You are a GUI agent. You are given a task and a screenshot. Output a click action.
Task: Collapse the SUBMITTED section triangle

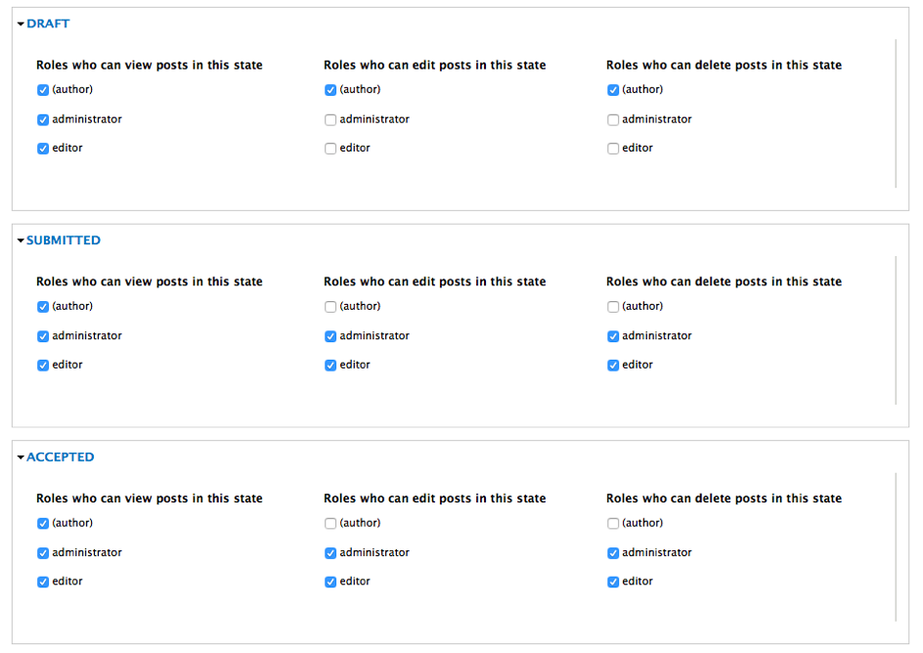tap(21, 240)
